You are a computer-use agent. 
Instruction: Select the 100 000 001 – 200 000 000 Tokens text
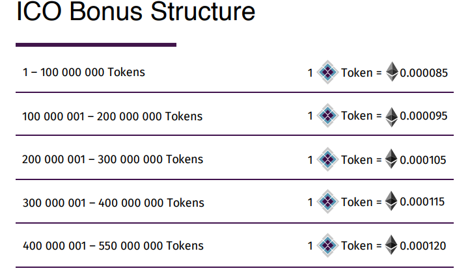click(x=113, y=116)
